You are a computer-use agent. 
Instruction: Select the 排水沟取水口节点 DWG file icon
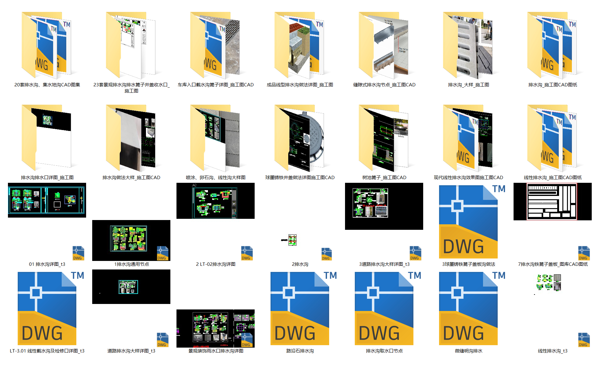[387, 309]
